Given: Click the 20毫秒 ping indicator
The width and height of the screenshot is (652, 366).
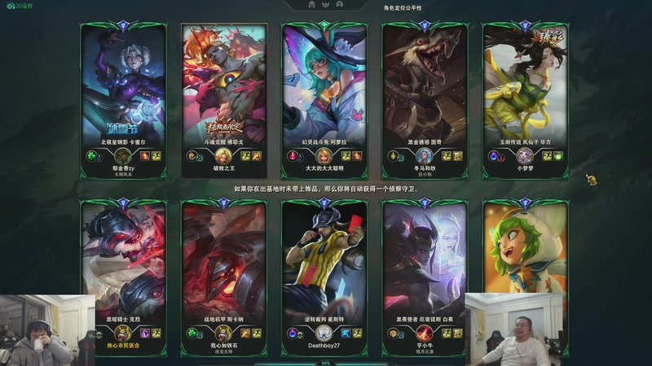Looking at the screenshot, I should (20, 6).
